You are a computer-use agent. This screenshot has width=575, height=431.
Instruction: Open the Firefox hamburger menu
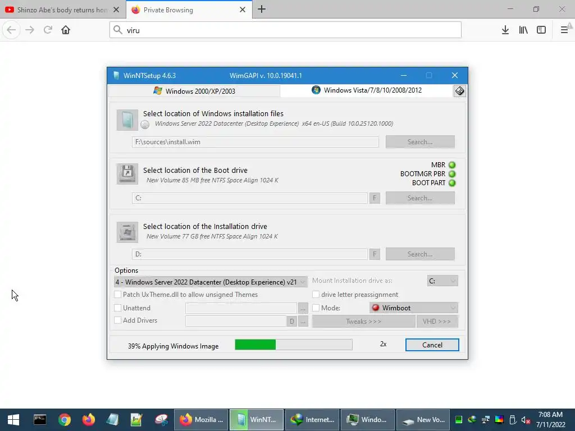pos(564,30)
